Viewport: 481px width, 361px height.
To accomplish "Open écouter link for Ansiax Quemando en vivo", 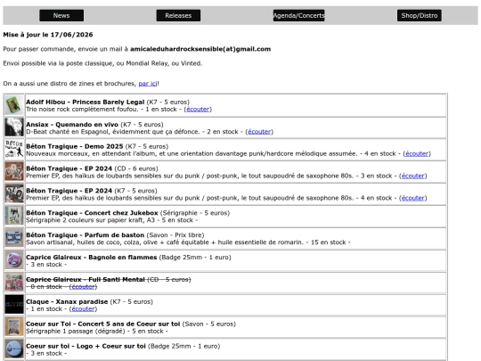I will (259, 132).
